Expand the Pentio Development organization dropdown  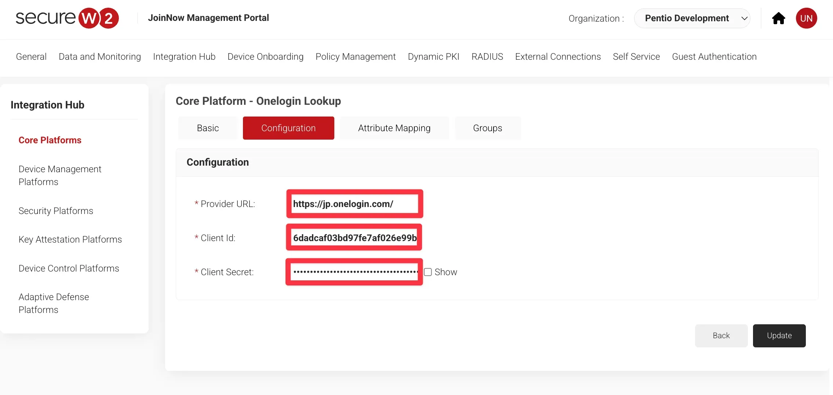point(692,18)
